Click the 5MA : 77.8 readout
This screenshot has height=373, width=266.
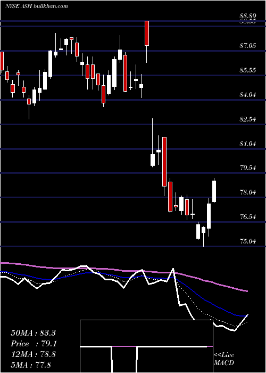coord(31,364)
